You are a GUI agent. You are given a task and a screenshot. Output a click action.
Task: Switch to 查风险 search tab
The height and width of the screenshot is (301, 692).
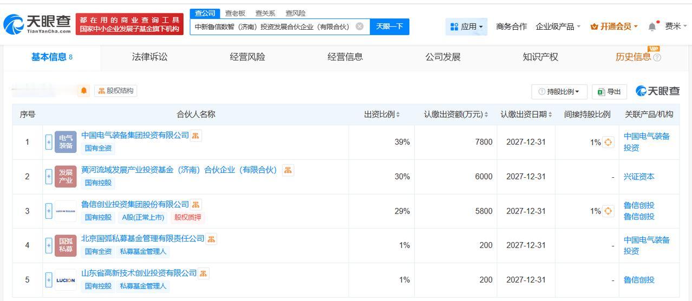(296, 13)
